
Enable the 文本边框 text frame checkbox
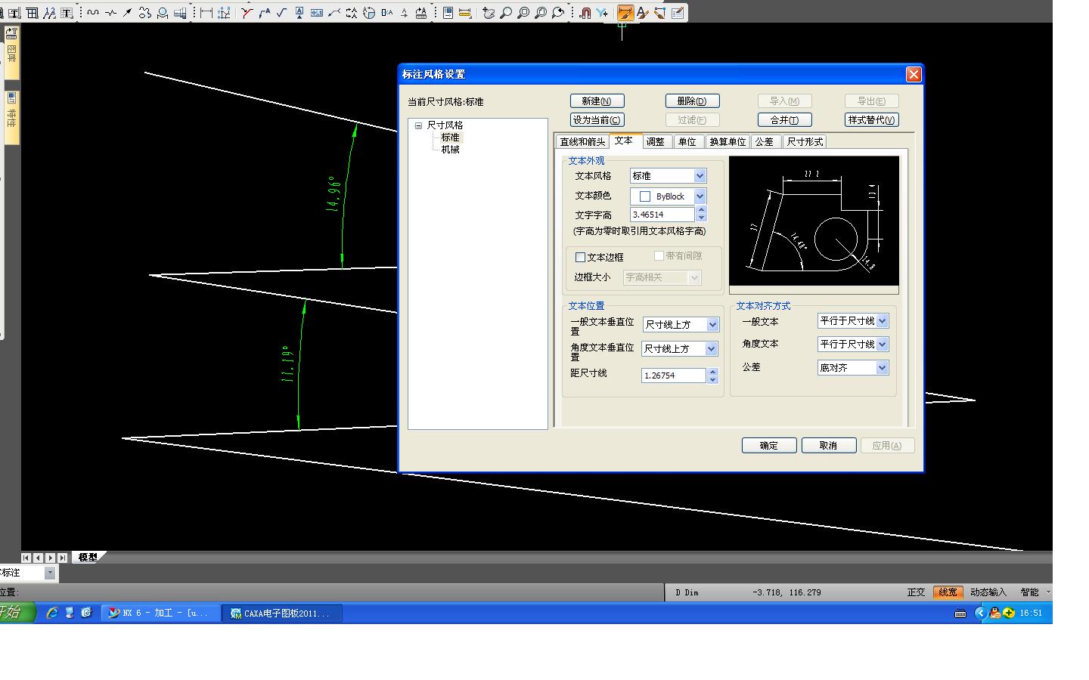click(x=581, y=258)
